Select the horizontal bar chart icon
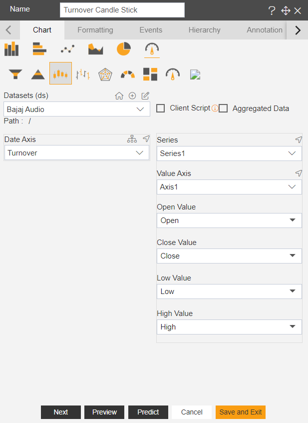The height and width of the screenshot is (423, 308). coord(39,49)
